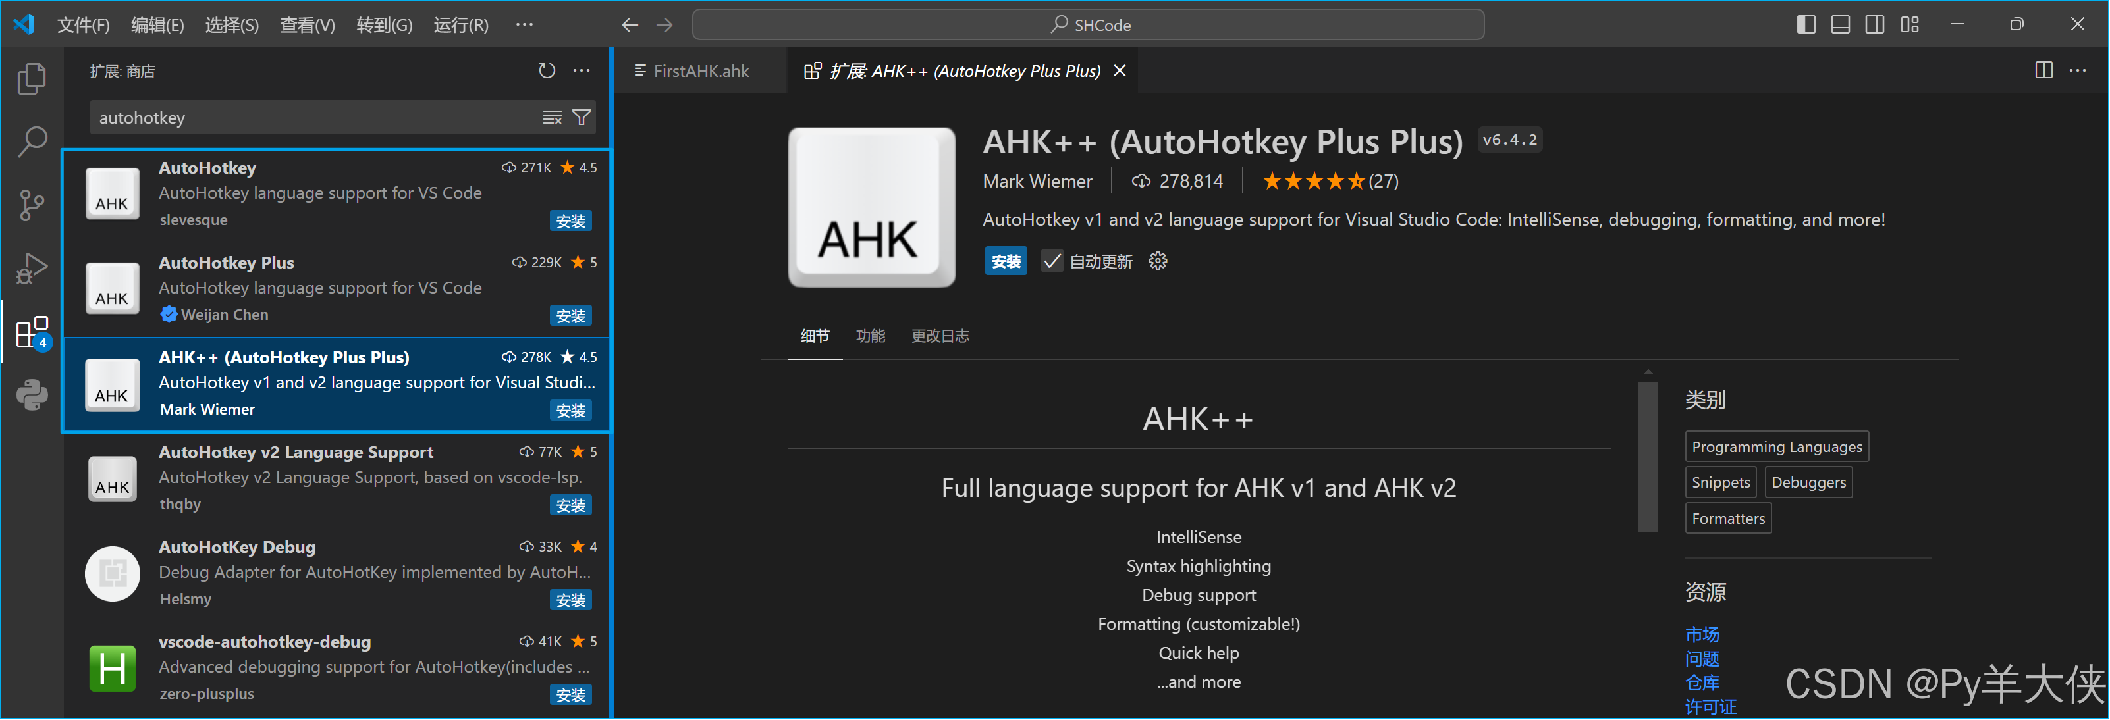
Task: Switch to the 更改日志 tab
Action: tap(940, 336)
